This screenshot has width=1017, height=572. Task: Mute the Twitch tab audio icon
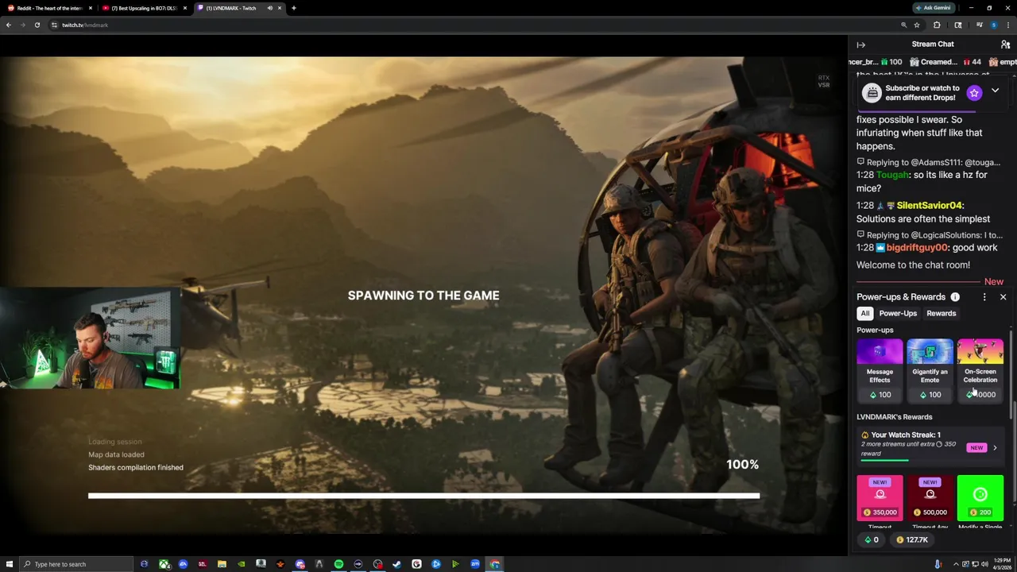click(x=269, y=8)
